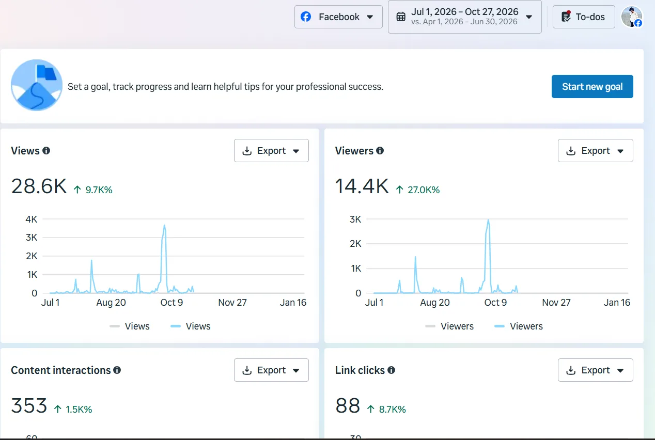The width and height of the screenshot is (655, 440).
Task: Click the 27.0K% viewers increase indicator
Action: pyautogui.click(x=417, y=190)
